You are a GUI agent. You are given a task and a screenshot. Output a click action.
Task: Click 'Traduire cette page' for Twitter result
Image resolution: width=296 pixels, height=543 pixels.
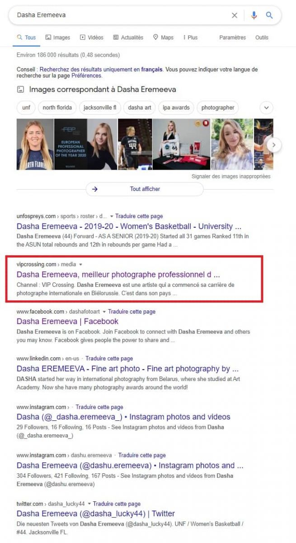(117, 504)
